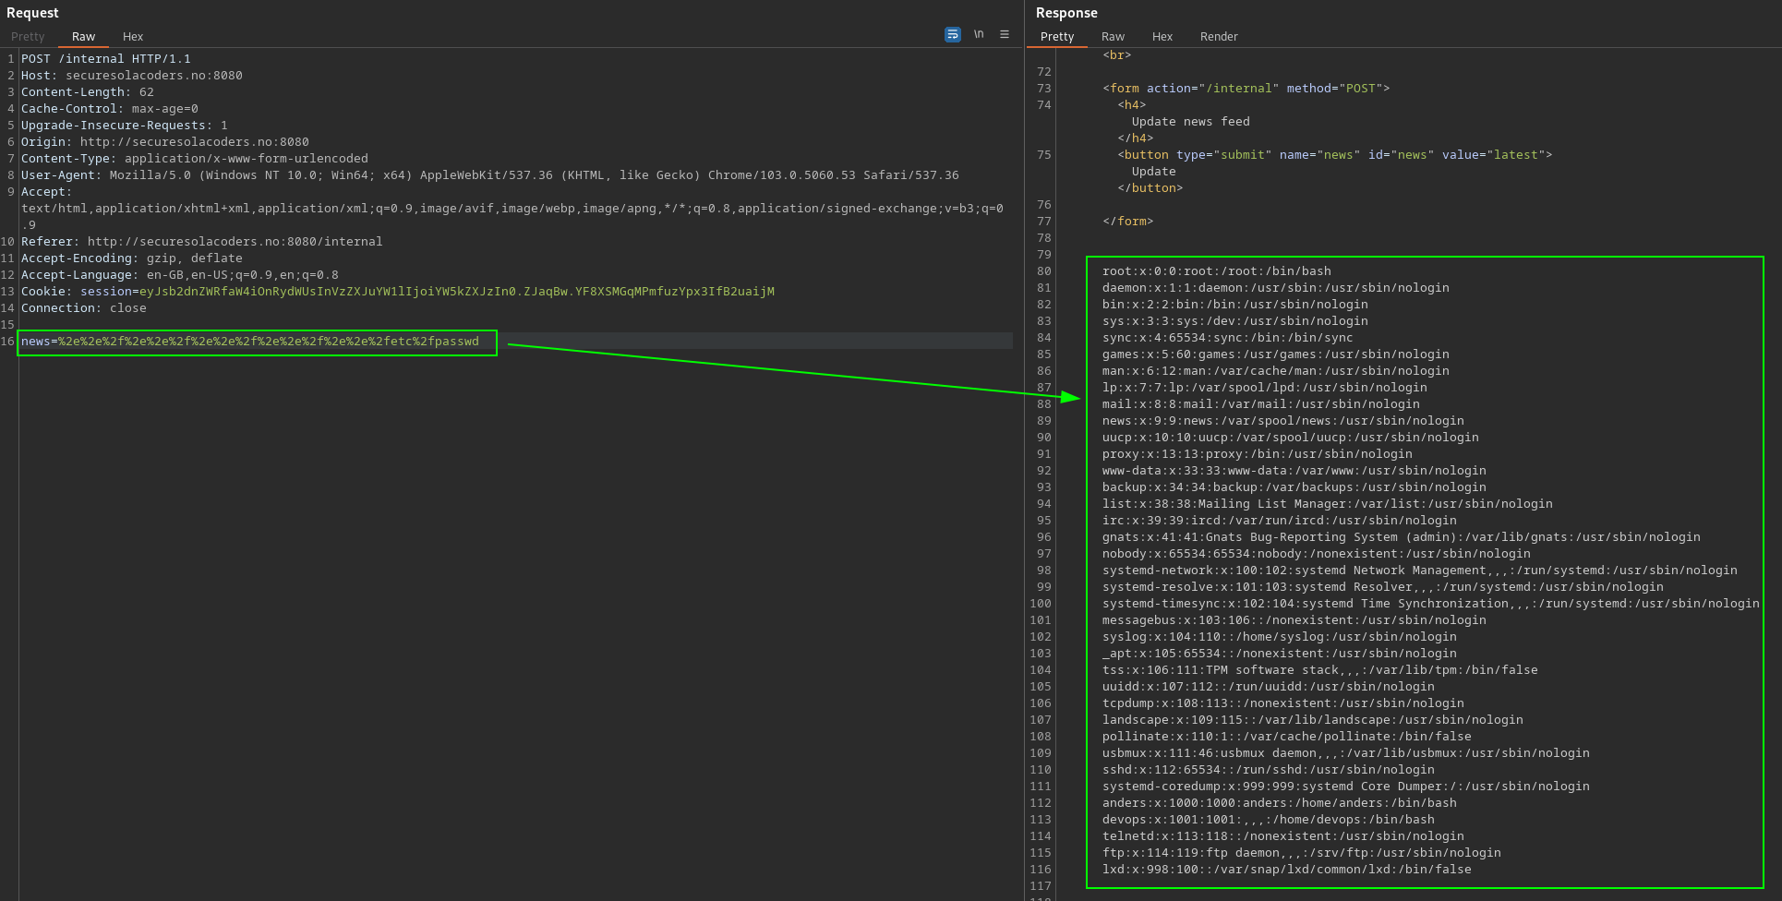Click the backup:x:34:34 passwd entry
This screenshot has width=1782, height=901.
click(x=1294, y=487)
